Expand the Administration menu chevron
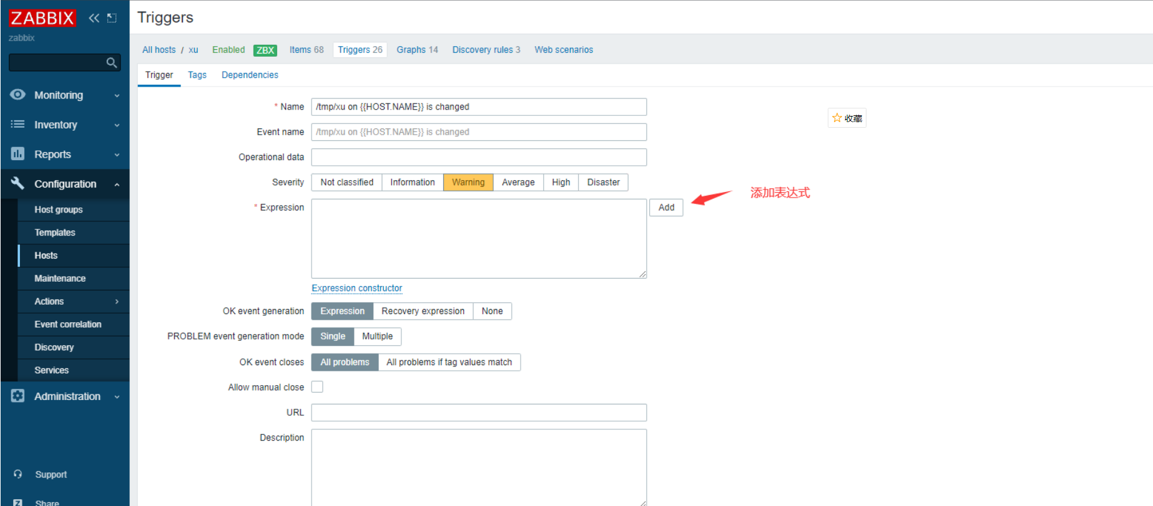This screenshot has width=1153, height=506. coord(117,397)
